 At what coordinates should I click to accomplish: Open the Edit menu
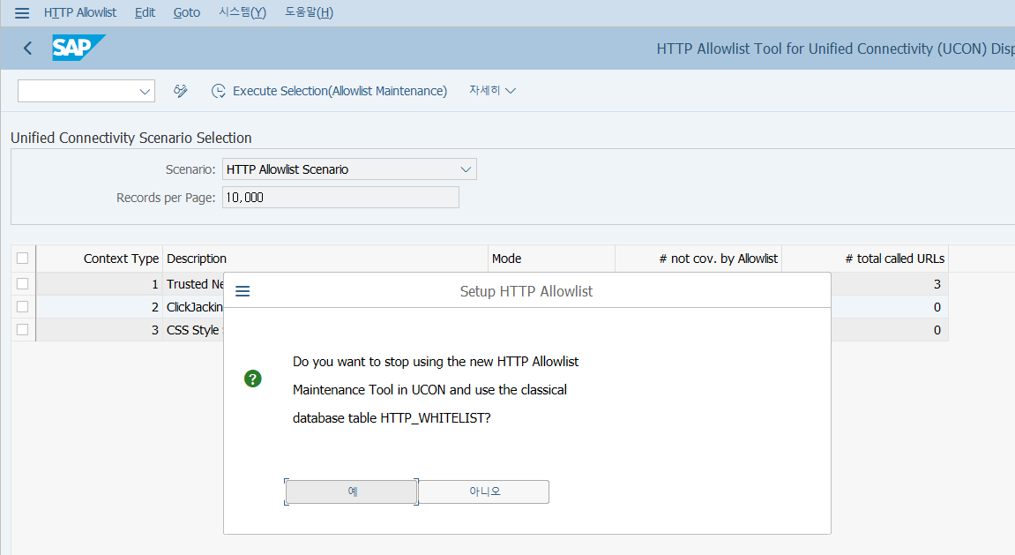pyautogui.click(x=145, y=12)
